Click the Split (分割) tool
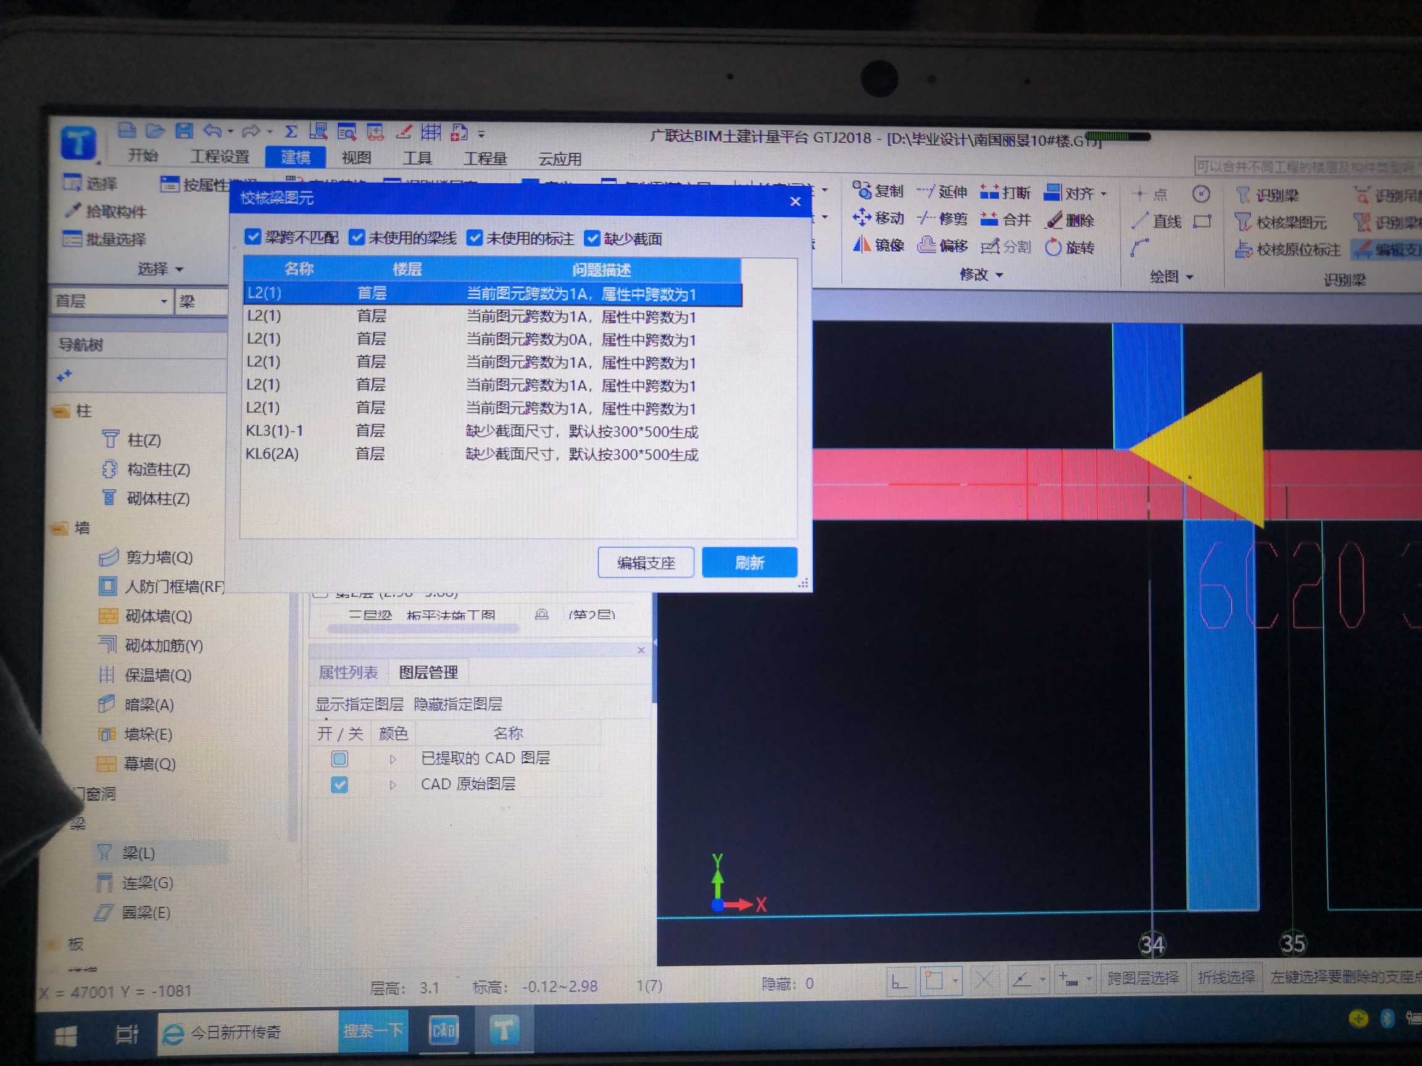 point(1005,247)
